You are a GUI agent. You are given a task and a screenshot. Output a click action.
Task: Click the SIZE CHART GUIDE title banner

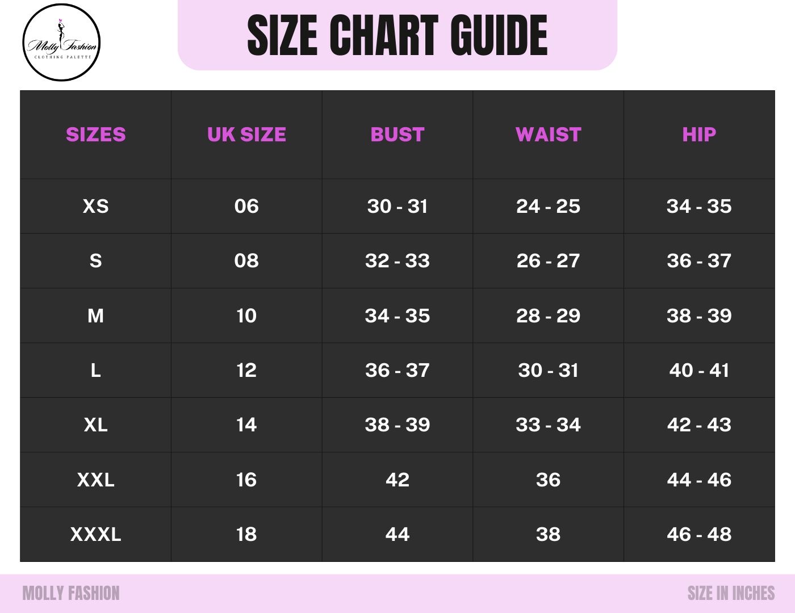point(397,35)
